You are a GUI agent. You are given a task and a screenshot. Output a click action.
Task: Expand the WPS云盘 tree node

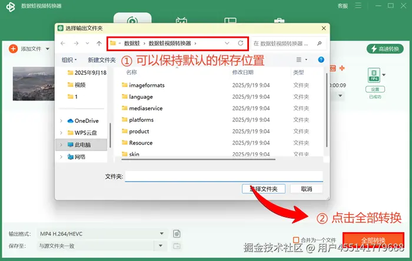pos(61,133)
